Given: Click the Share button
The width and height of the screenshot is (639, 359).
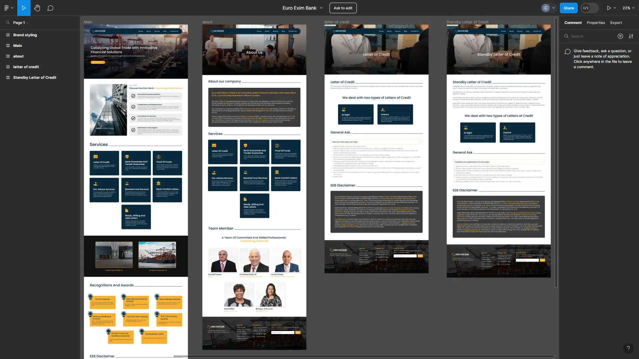Looking at the screenshot, I should (568, 8).
